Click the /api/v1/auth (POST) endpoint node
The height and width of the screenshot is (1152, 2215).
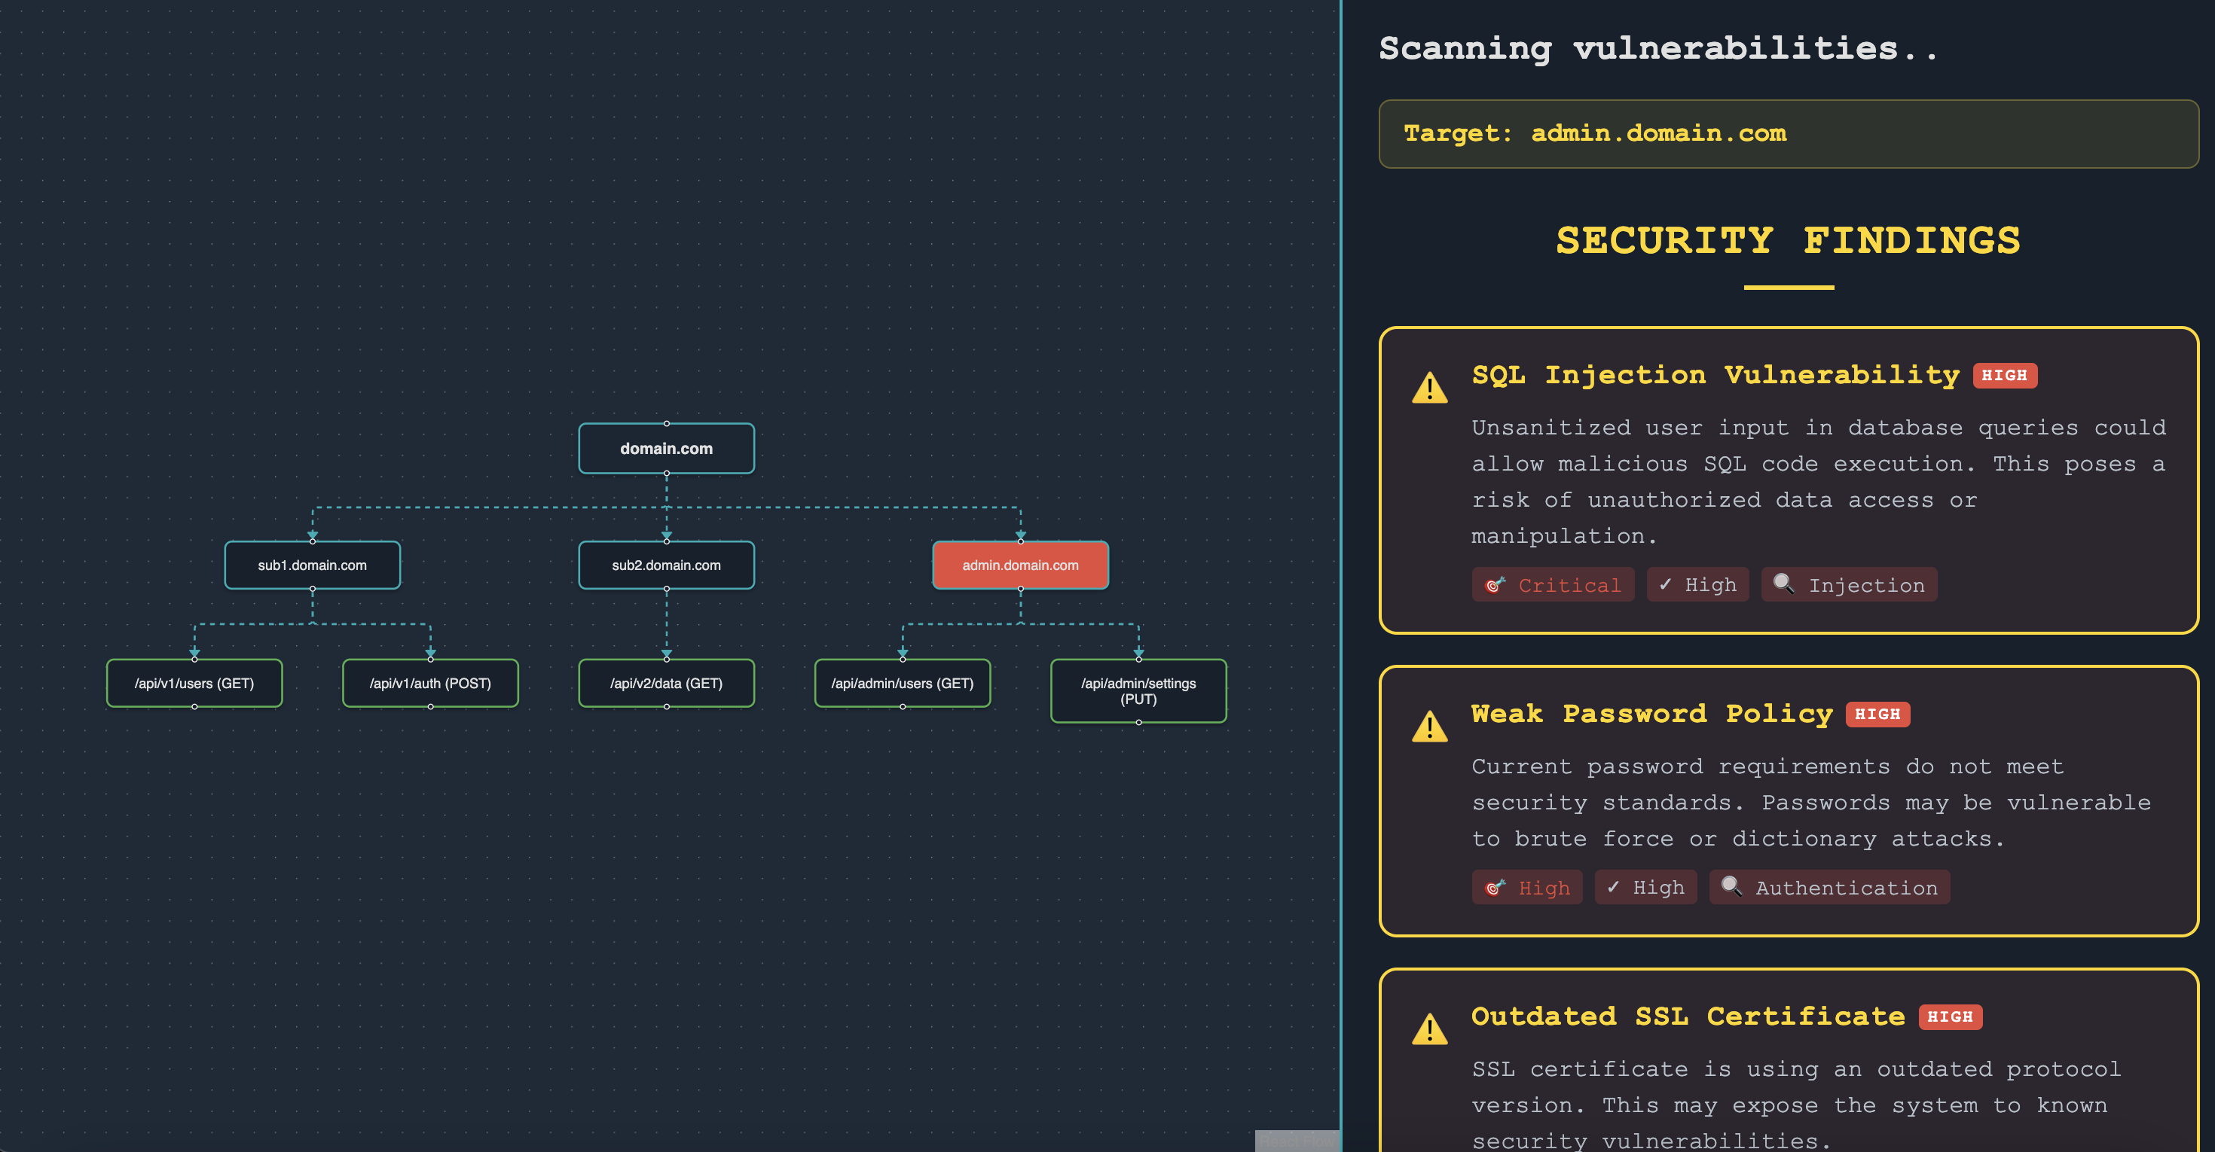tap(430, 683)
